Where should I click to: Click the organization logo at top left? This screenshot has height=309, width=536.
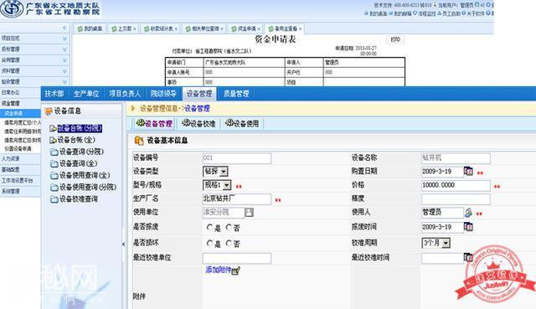click(11, 9)
